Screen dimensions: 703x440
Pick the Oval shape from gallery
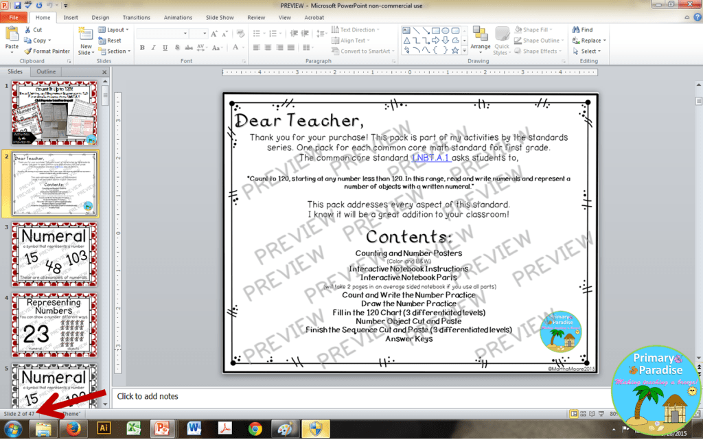[446, 30]
